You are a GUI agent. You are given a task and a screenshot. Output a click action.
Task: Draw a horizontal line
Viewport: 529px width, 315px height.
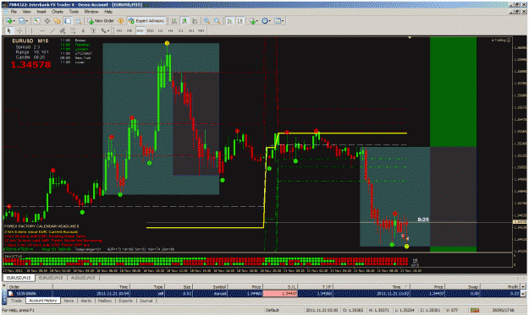tap(42, 30)
